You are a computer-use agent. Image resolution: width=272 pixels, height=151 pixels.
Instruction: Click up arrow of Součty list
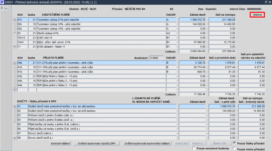point(15,106)
